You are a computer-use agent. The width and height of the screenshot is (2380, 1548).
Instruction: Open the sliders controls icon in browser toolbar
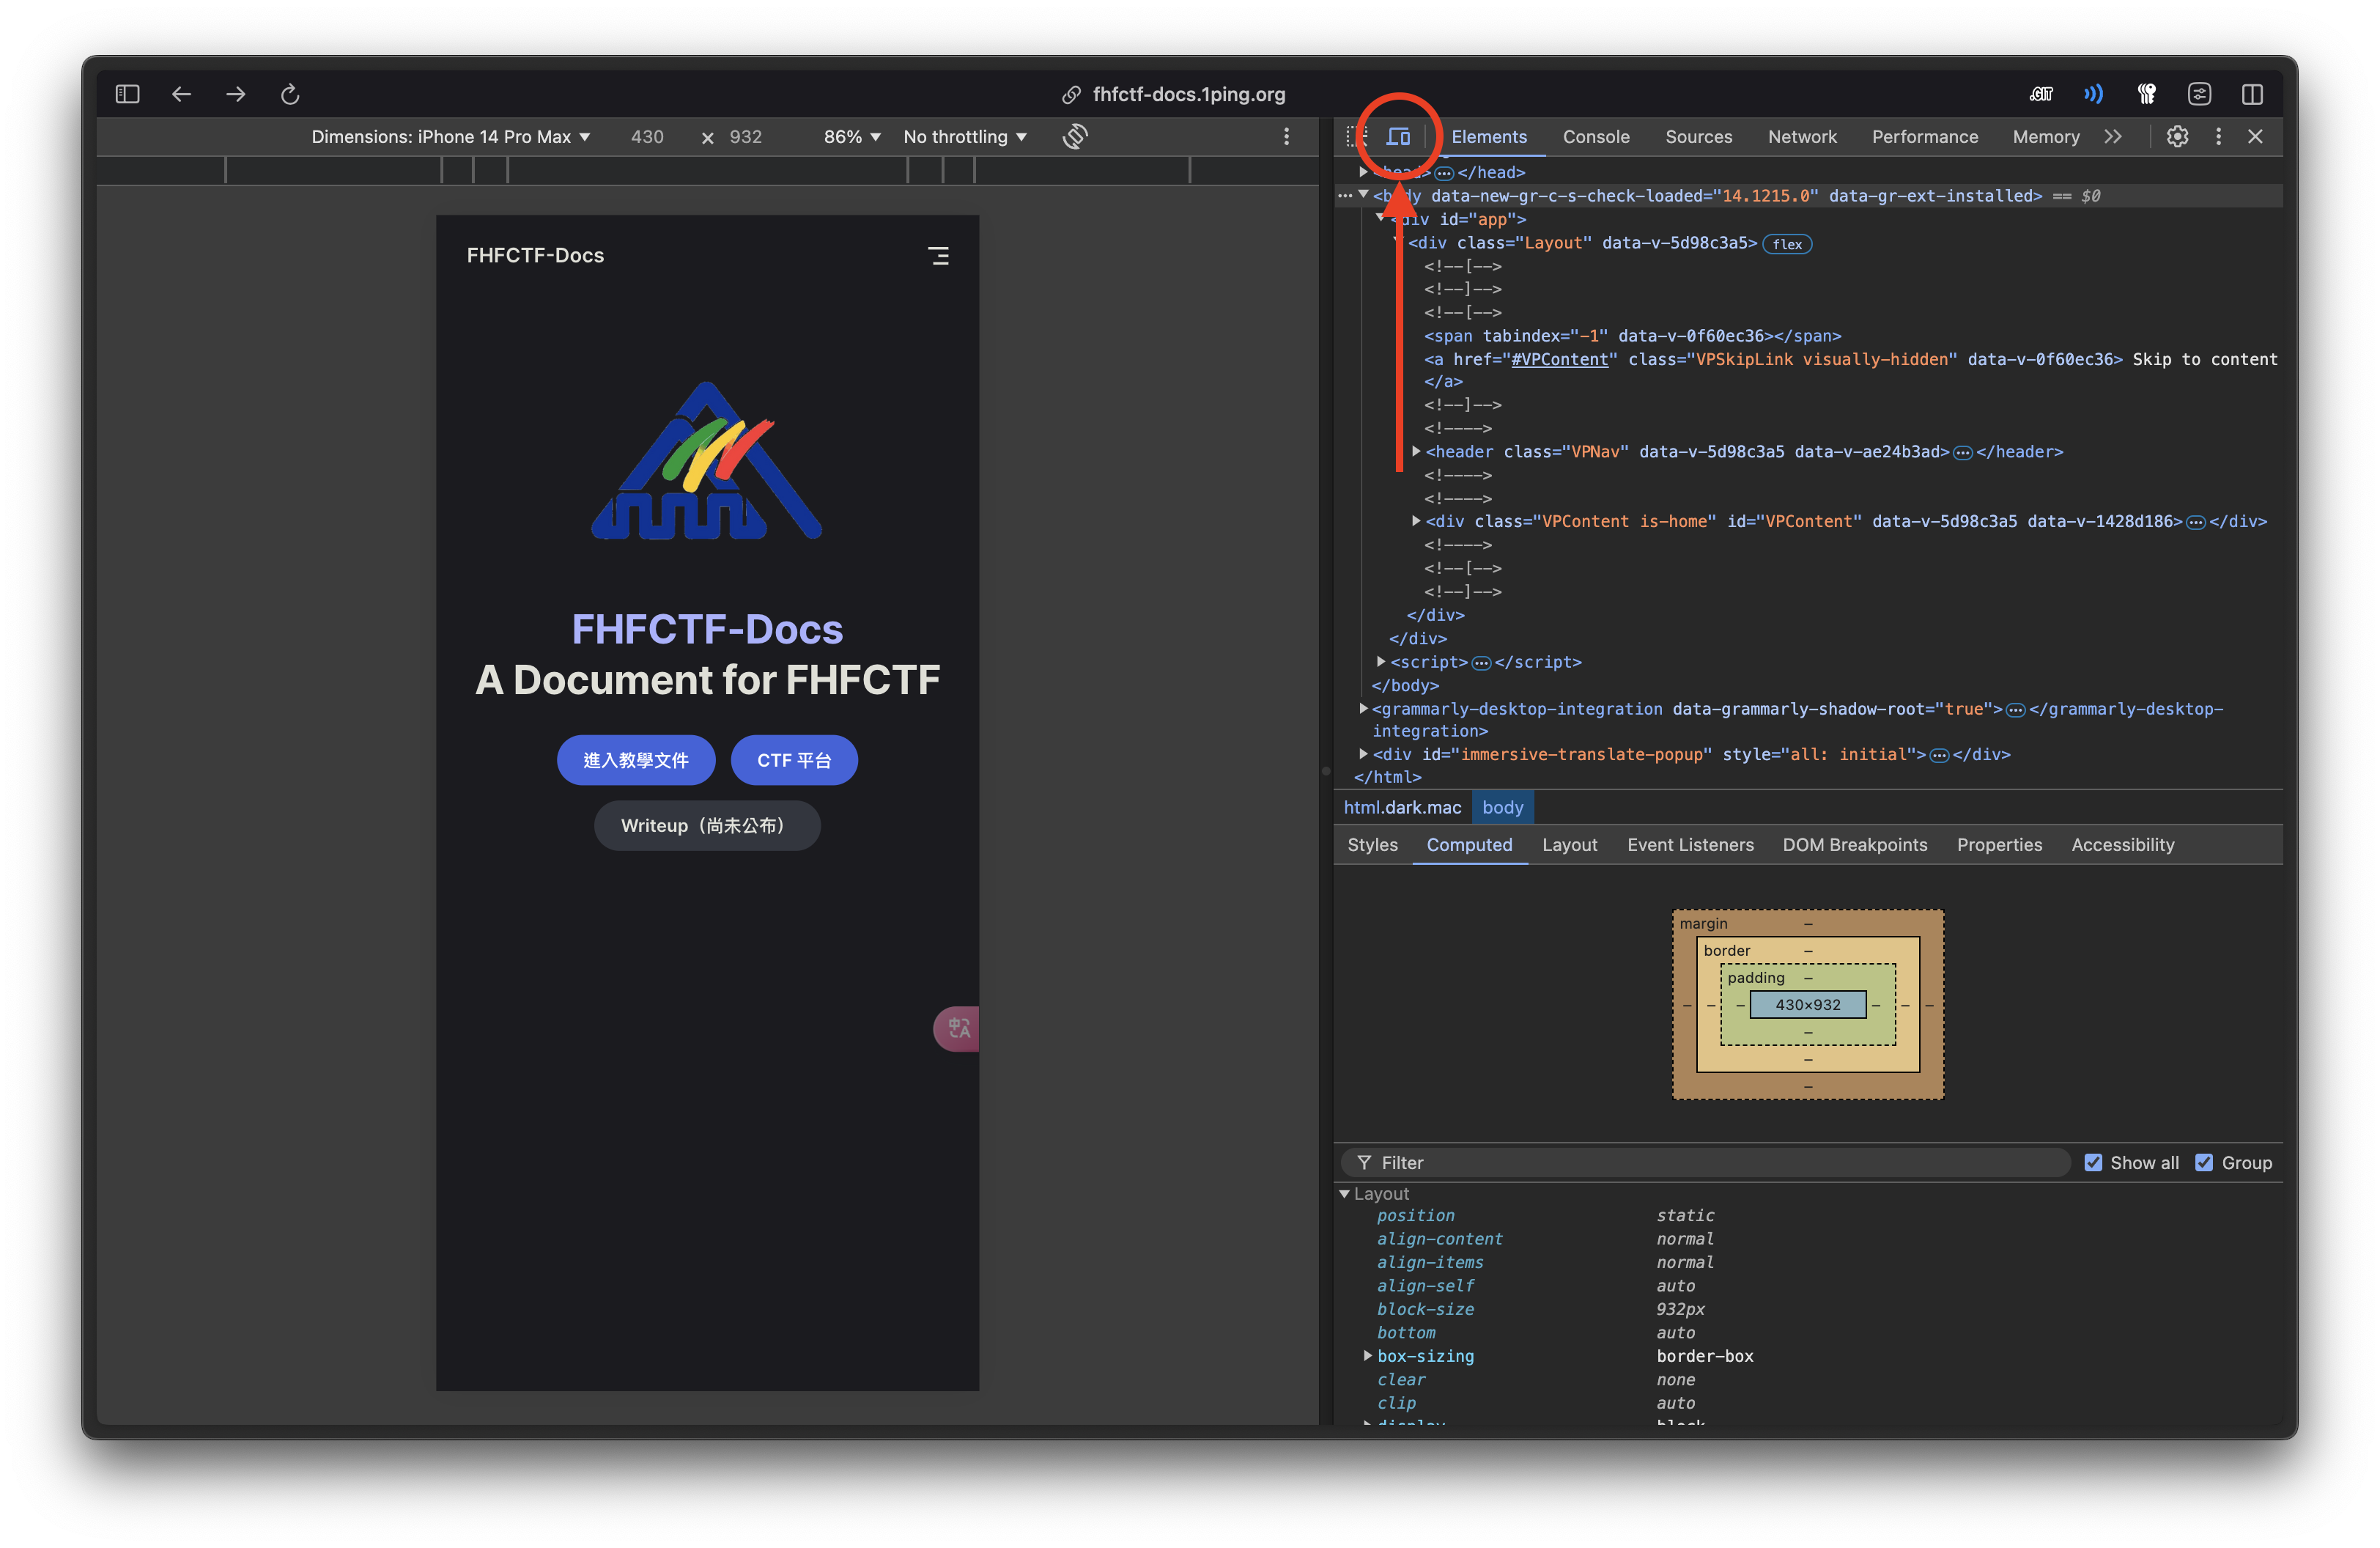(2199, 94)
